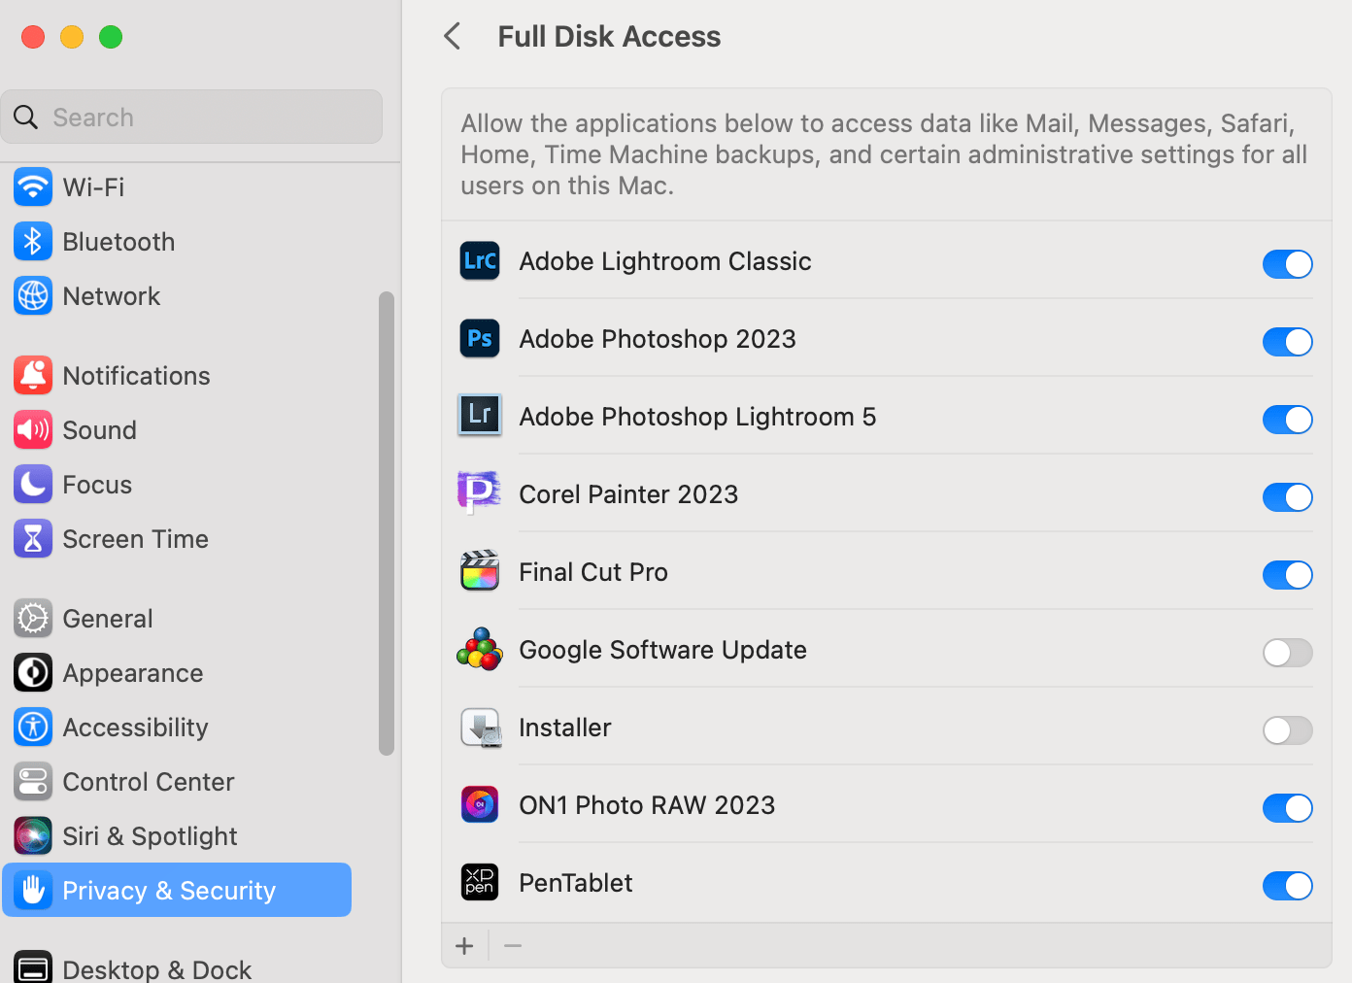The image size is (1352, 983).
Task: Open Wi-Fi settings from the sidebar
Action: tap(92, 186)
